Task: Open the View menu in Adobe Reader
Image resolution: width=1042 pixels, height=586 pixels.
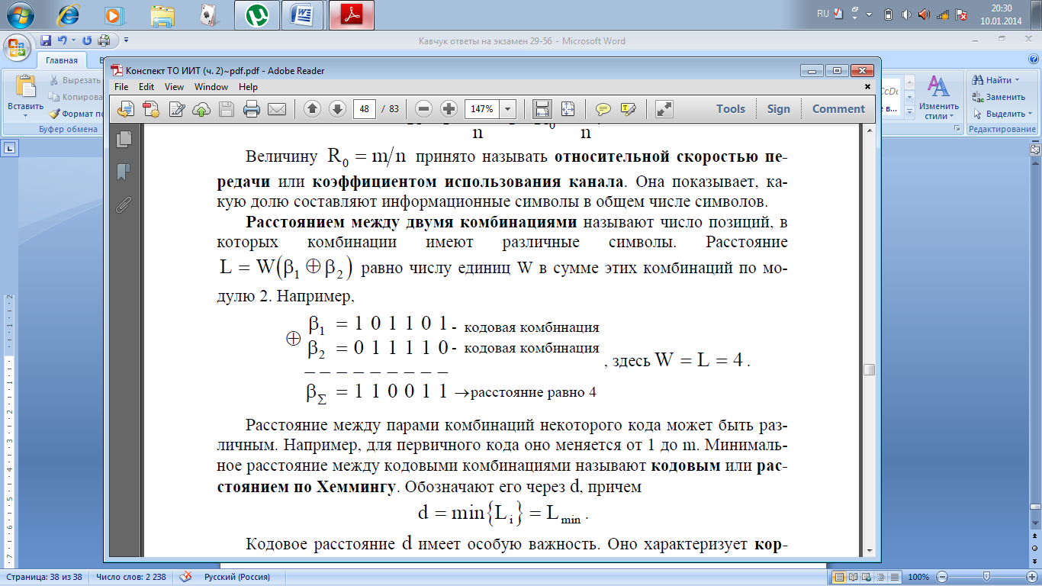Action: click(174, 87)
